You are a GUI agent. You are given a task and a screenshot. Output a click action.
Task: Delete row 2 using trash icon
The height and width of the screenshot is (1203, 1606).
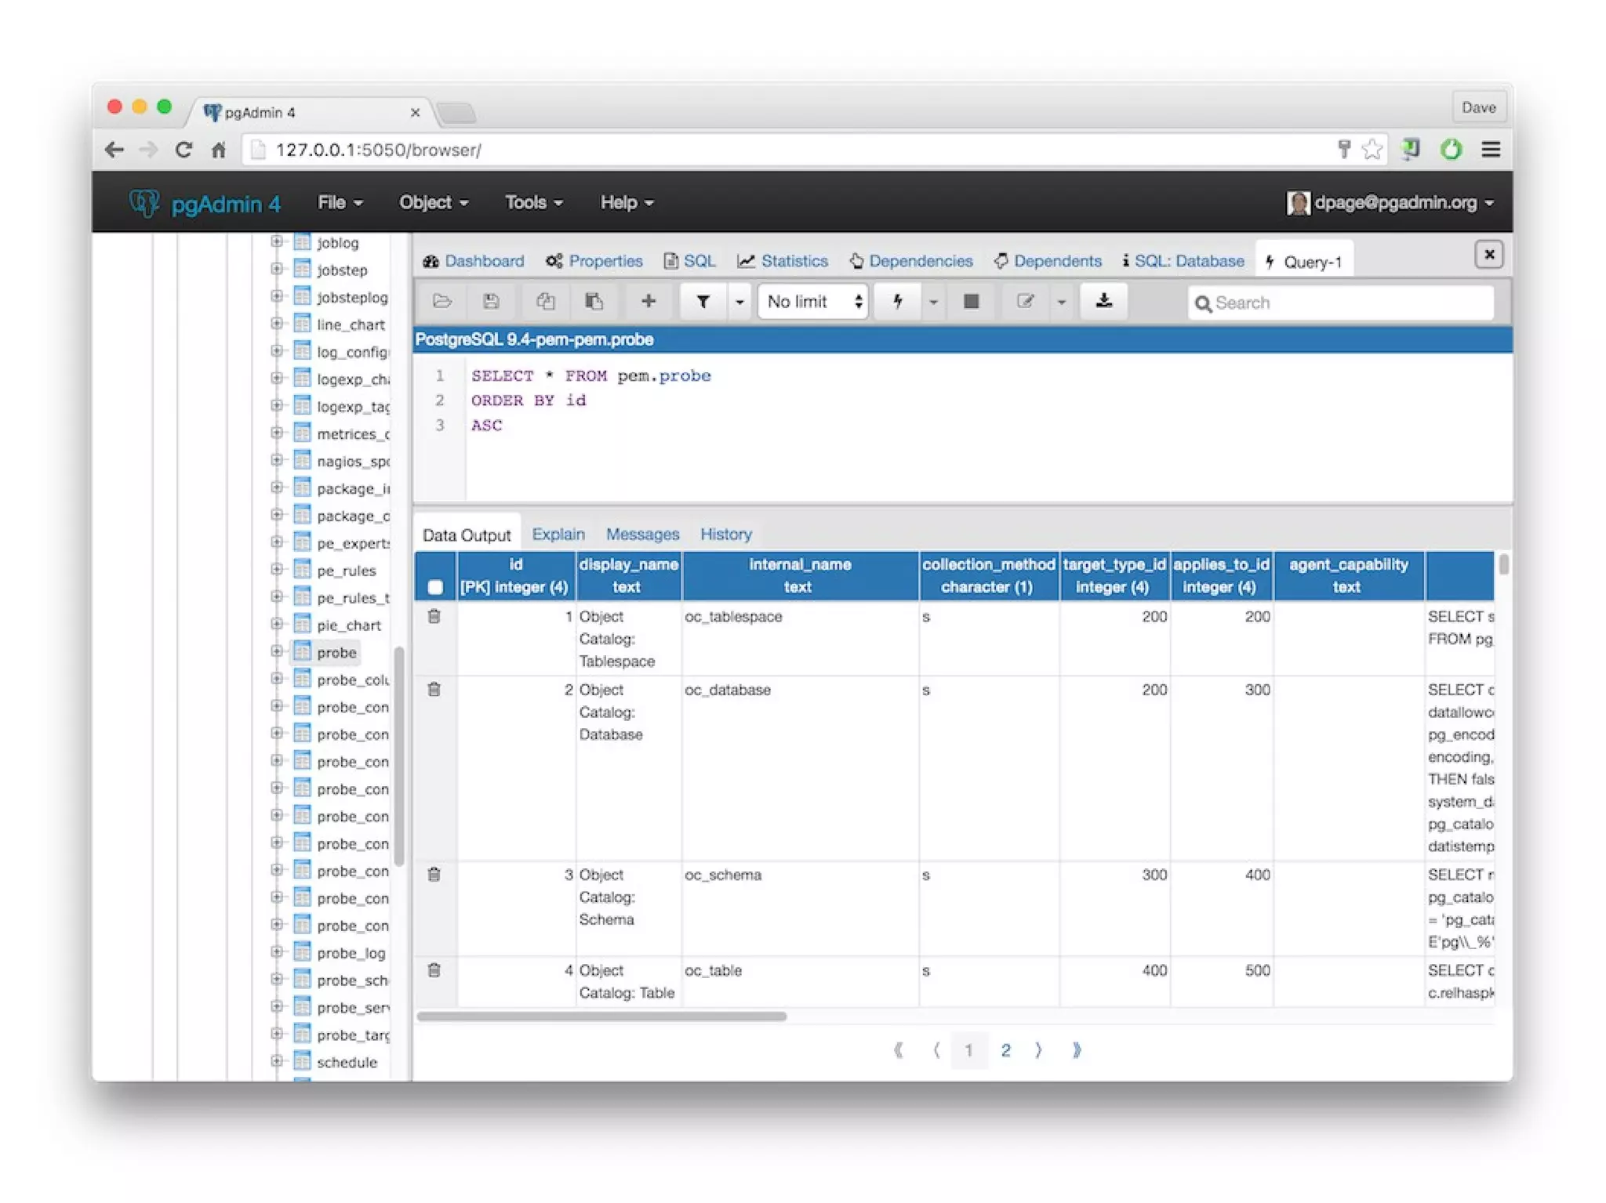(434, 690)
